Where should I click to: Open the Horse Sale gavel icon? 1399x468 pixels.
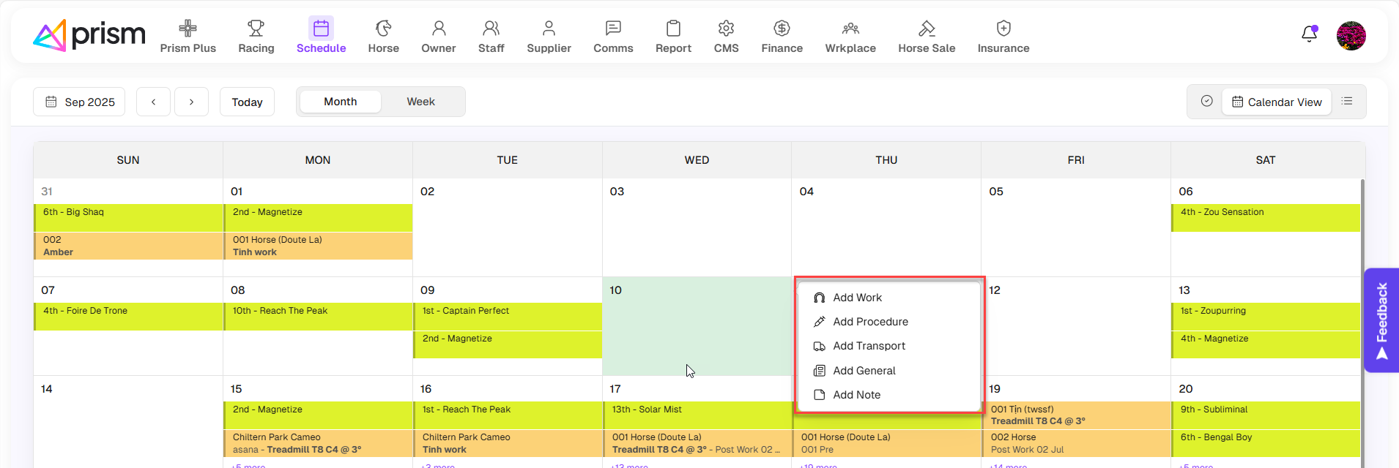927,29
